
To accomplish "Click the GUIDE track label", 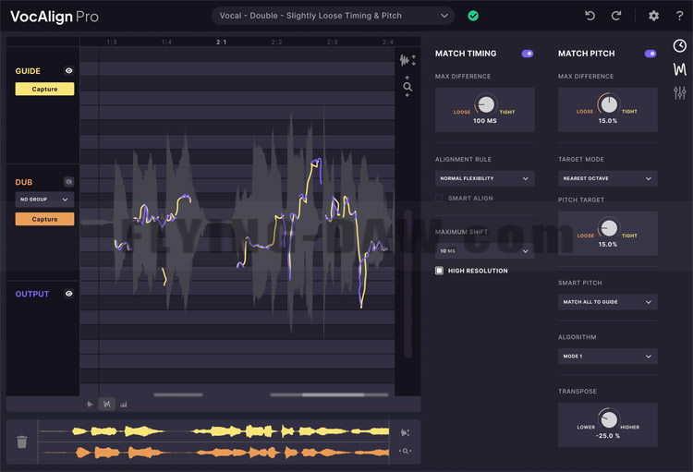I will pyautogui.click(x=28, y=71).
